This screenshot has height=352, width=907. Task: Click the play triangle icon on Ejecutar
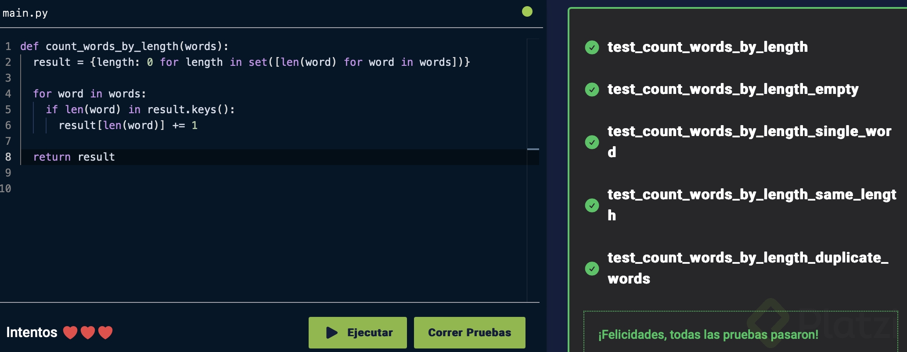(x=332, y=333)
